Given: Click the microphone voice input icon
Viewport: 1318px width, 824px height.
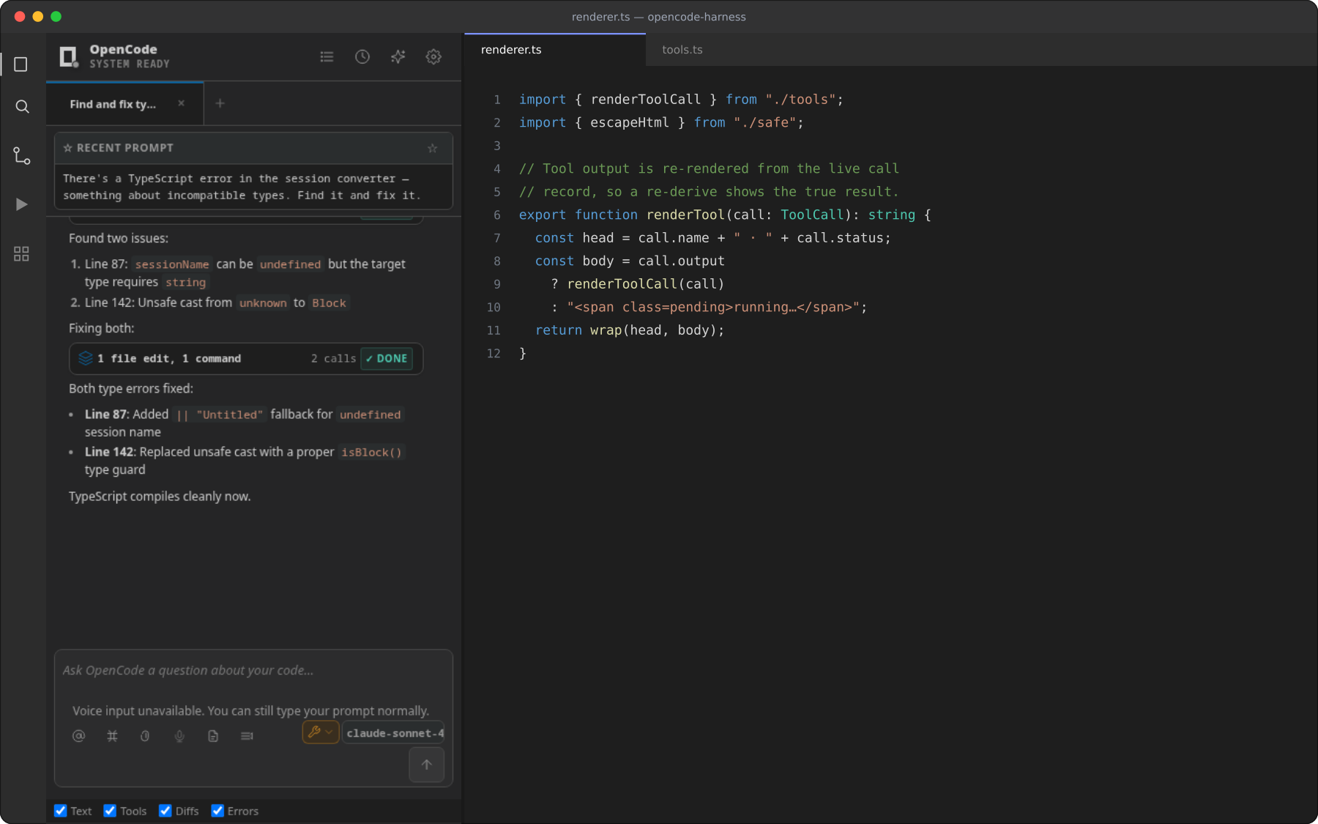Looking at the screenshot, I should [x=179, y=736].
